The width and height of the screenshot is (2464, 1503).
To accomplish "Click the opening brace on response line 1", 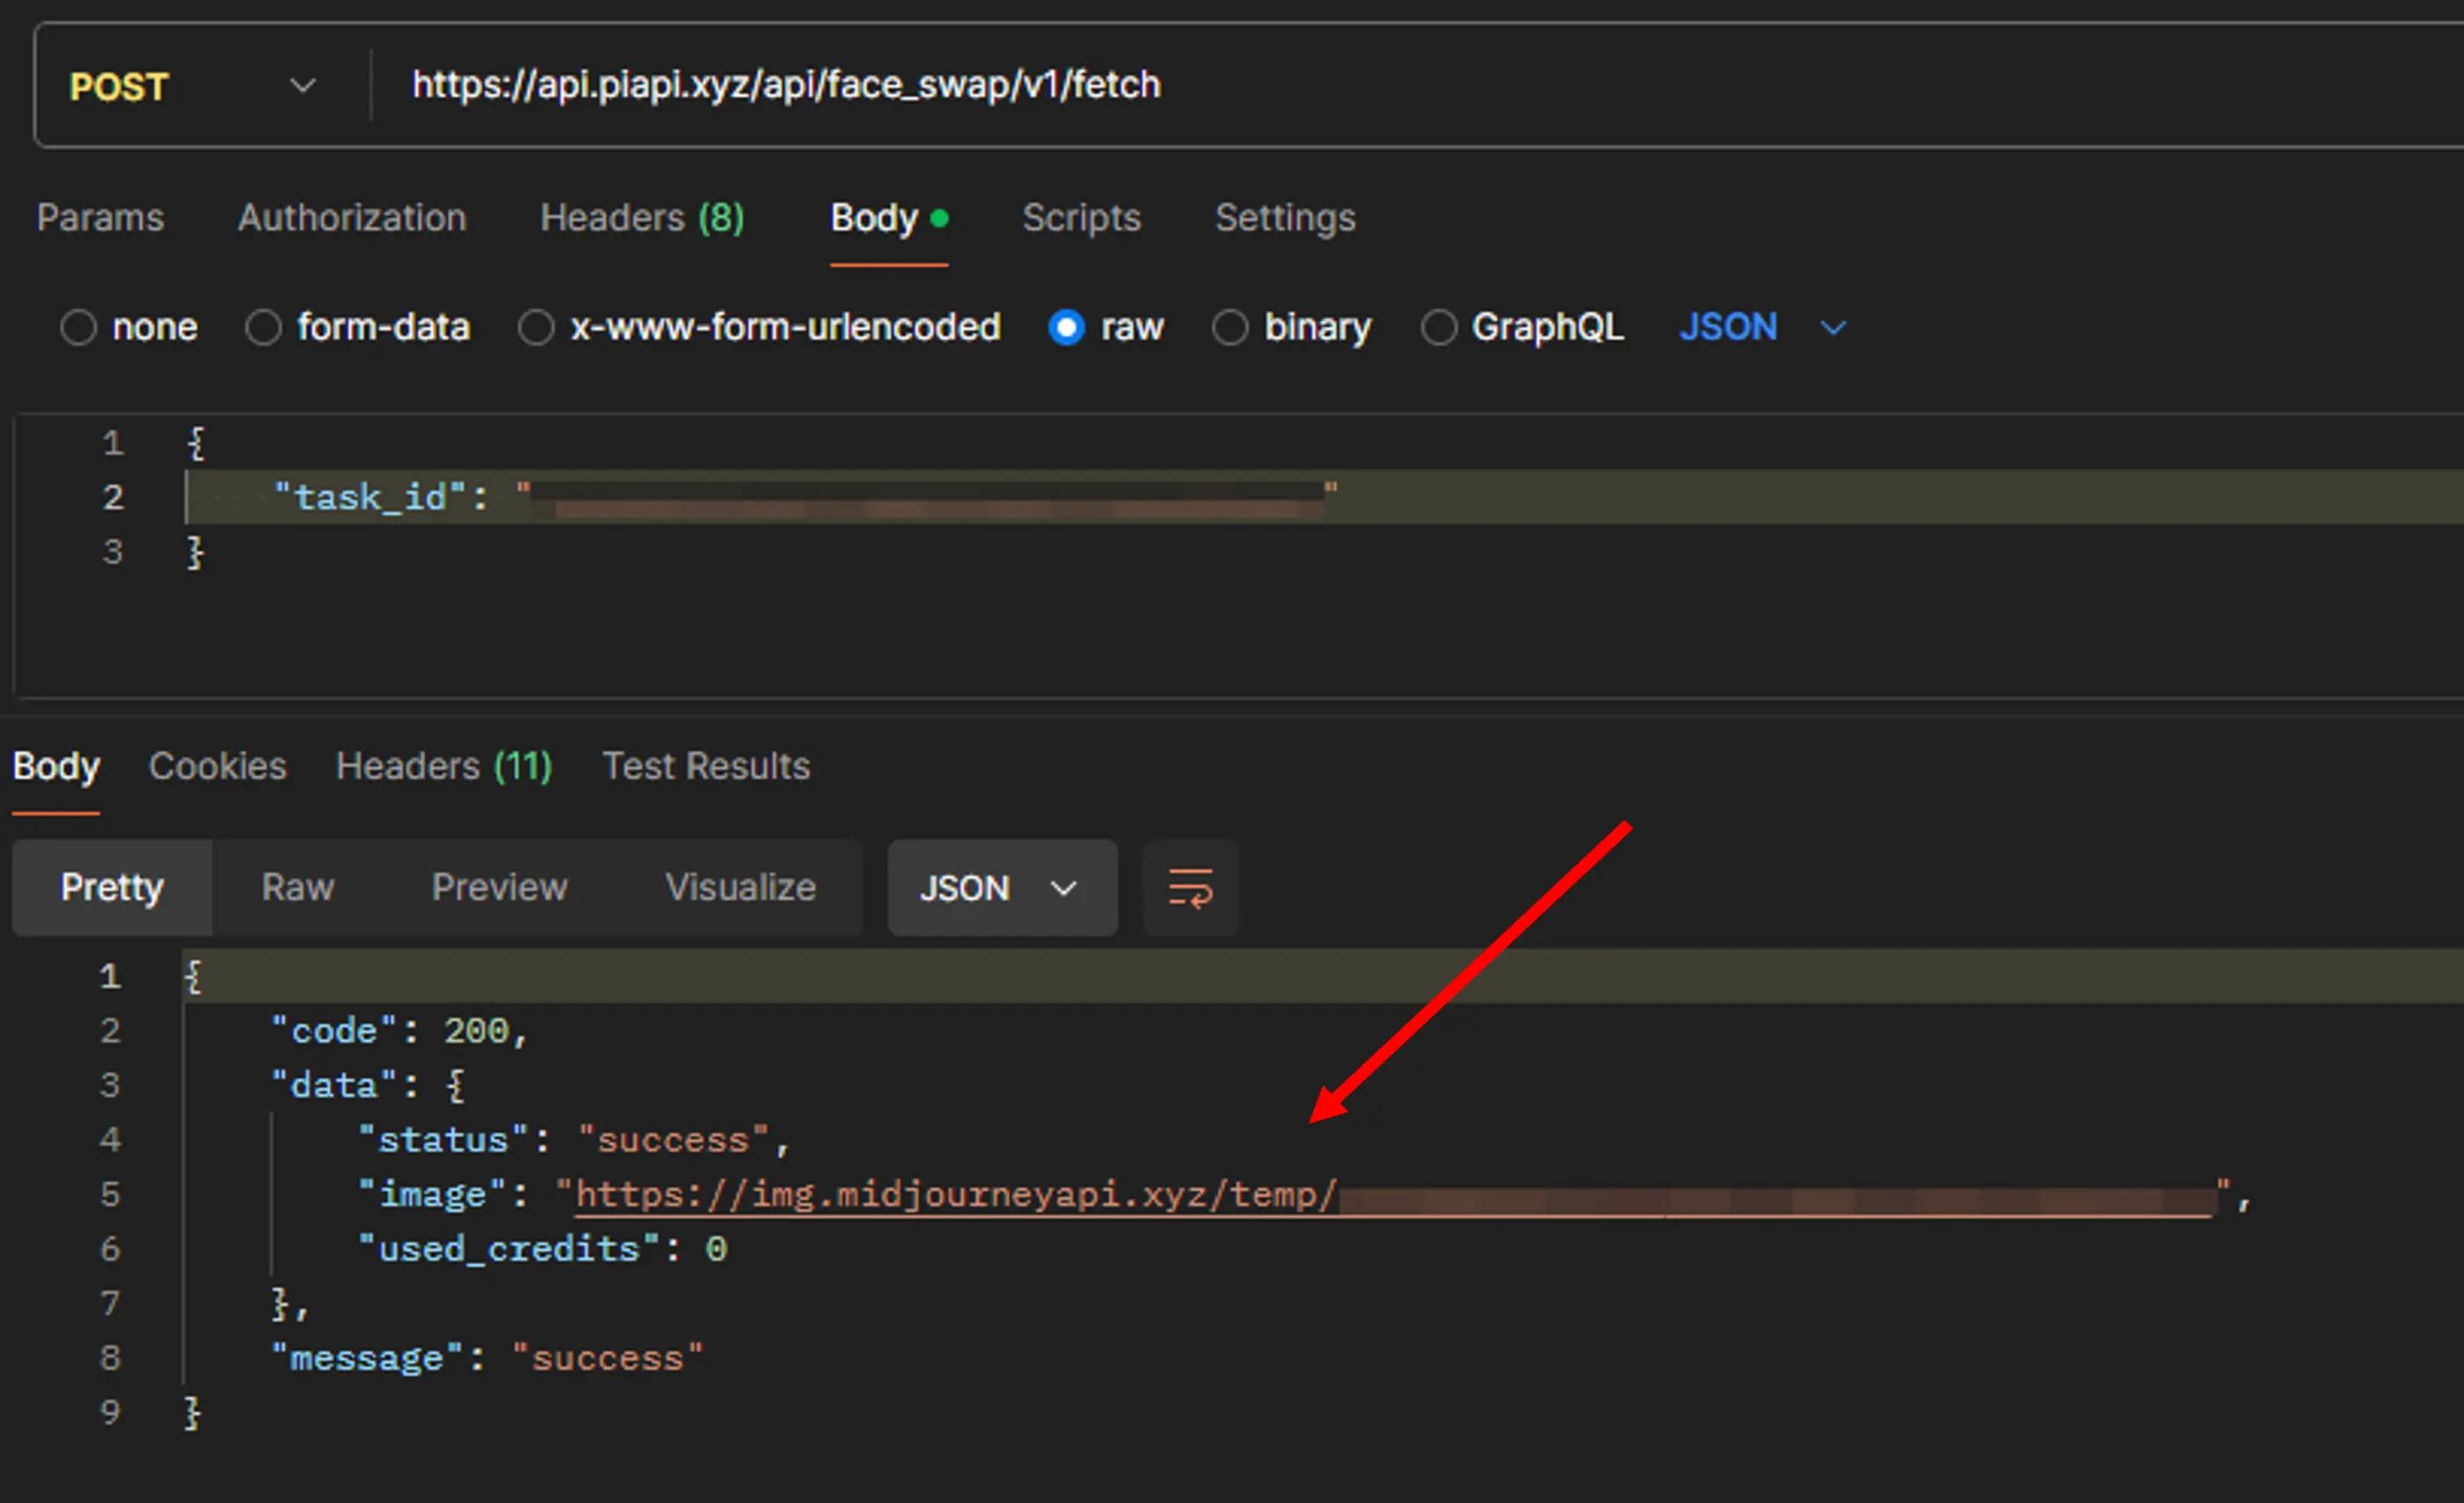I will [x=193, y=977].
